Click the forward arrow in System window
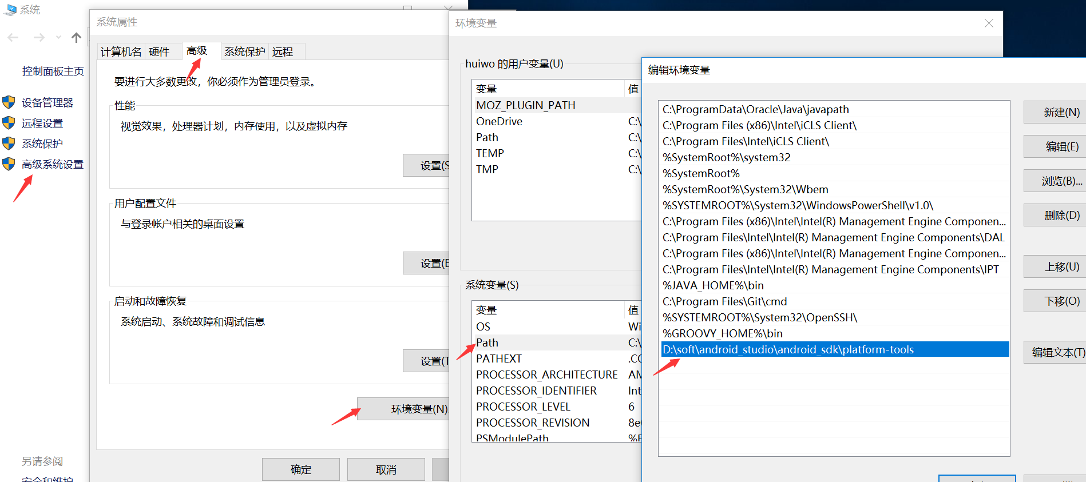Image resolution: width=1086 pixels, height=482 pixels. tap(39, 38)
